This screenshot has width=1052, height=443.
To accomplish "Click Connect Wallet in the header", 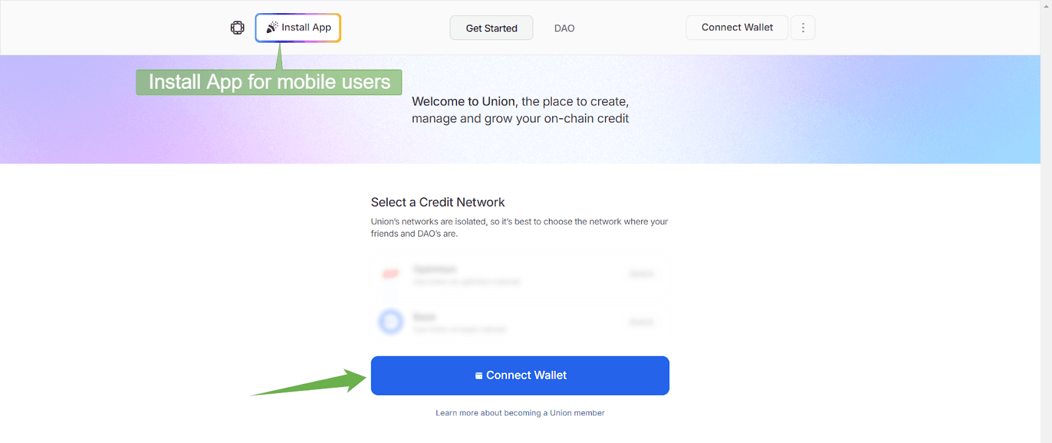I will click(x=737, y=28).
